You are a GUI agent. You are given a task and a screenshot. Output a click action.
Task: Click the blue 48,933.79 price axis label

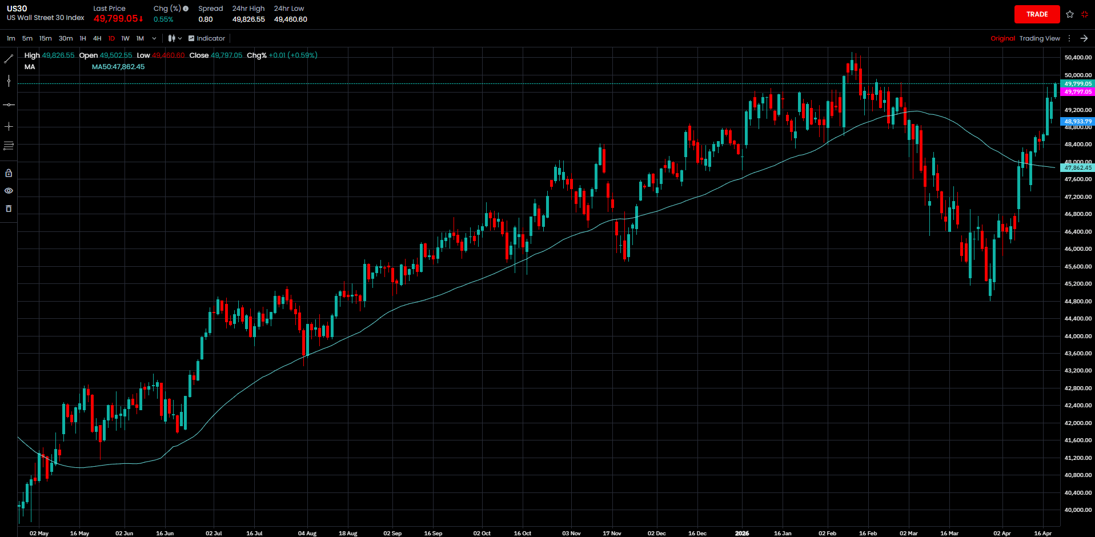pos(1077,122)
